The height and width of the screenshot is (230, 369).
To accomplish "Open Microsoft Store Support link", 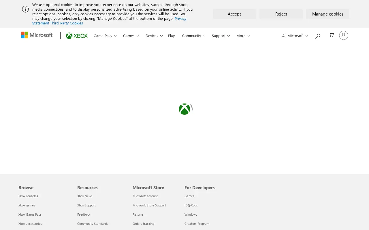I will point(149,205).
